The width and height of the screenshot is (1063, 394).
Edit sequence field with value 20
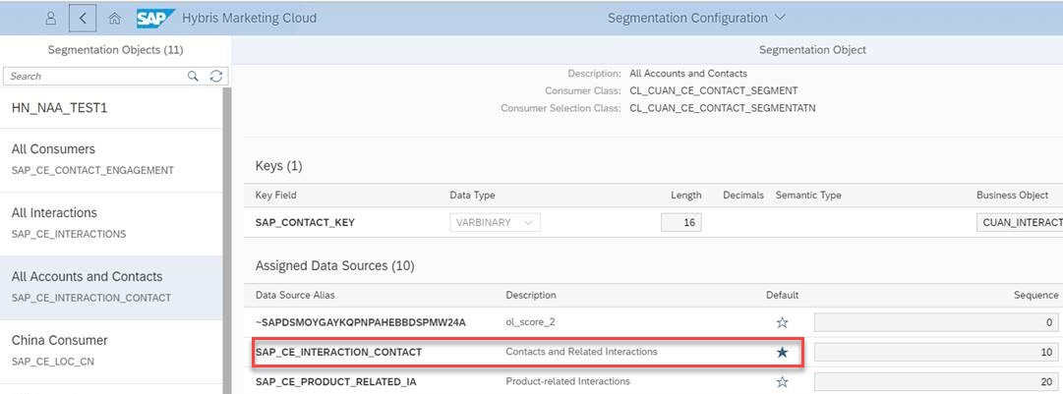click(935, 382)
